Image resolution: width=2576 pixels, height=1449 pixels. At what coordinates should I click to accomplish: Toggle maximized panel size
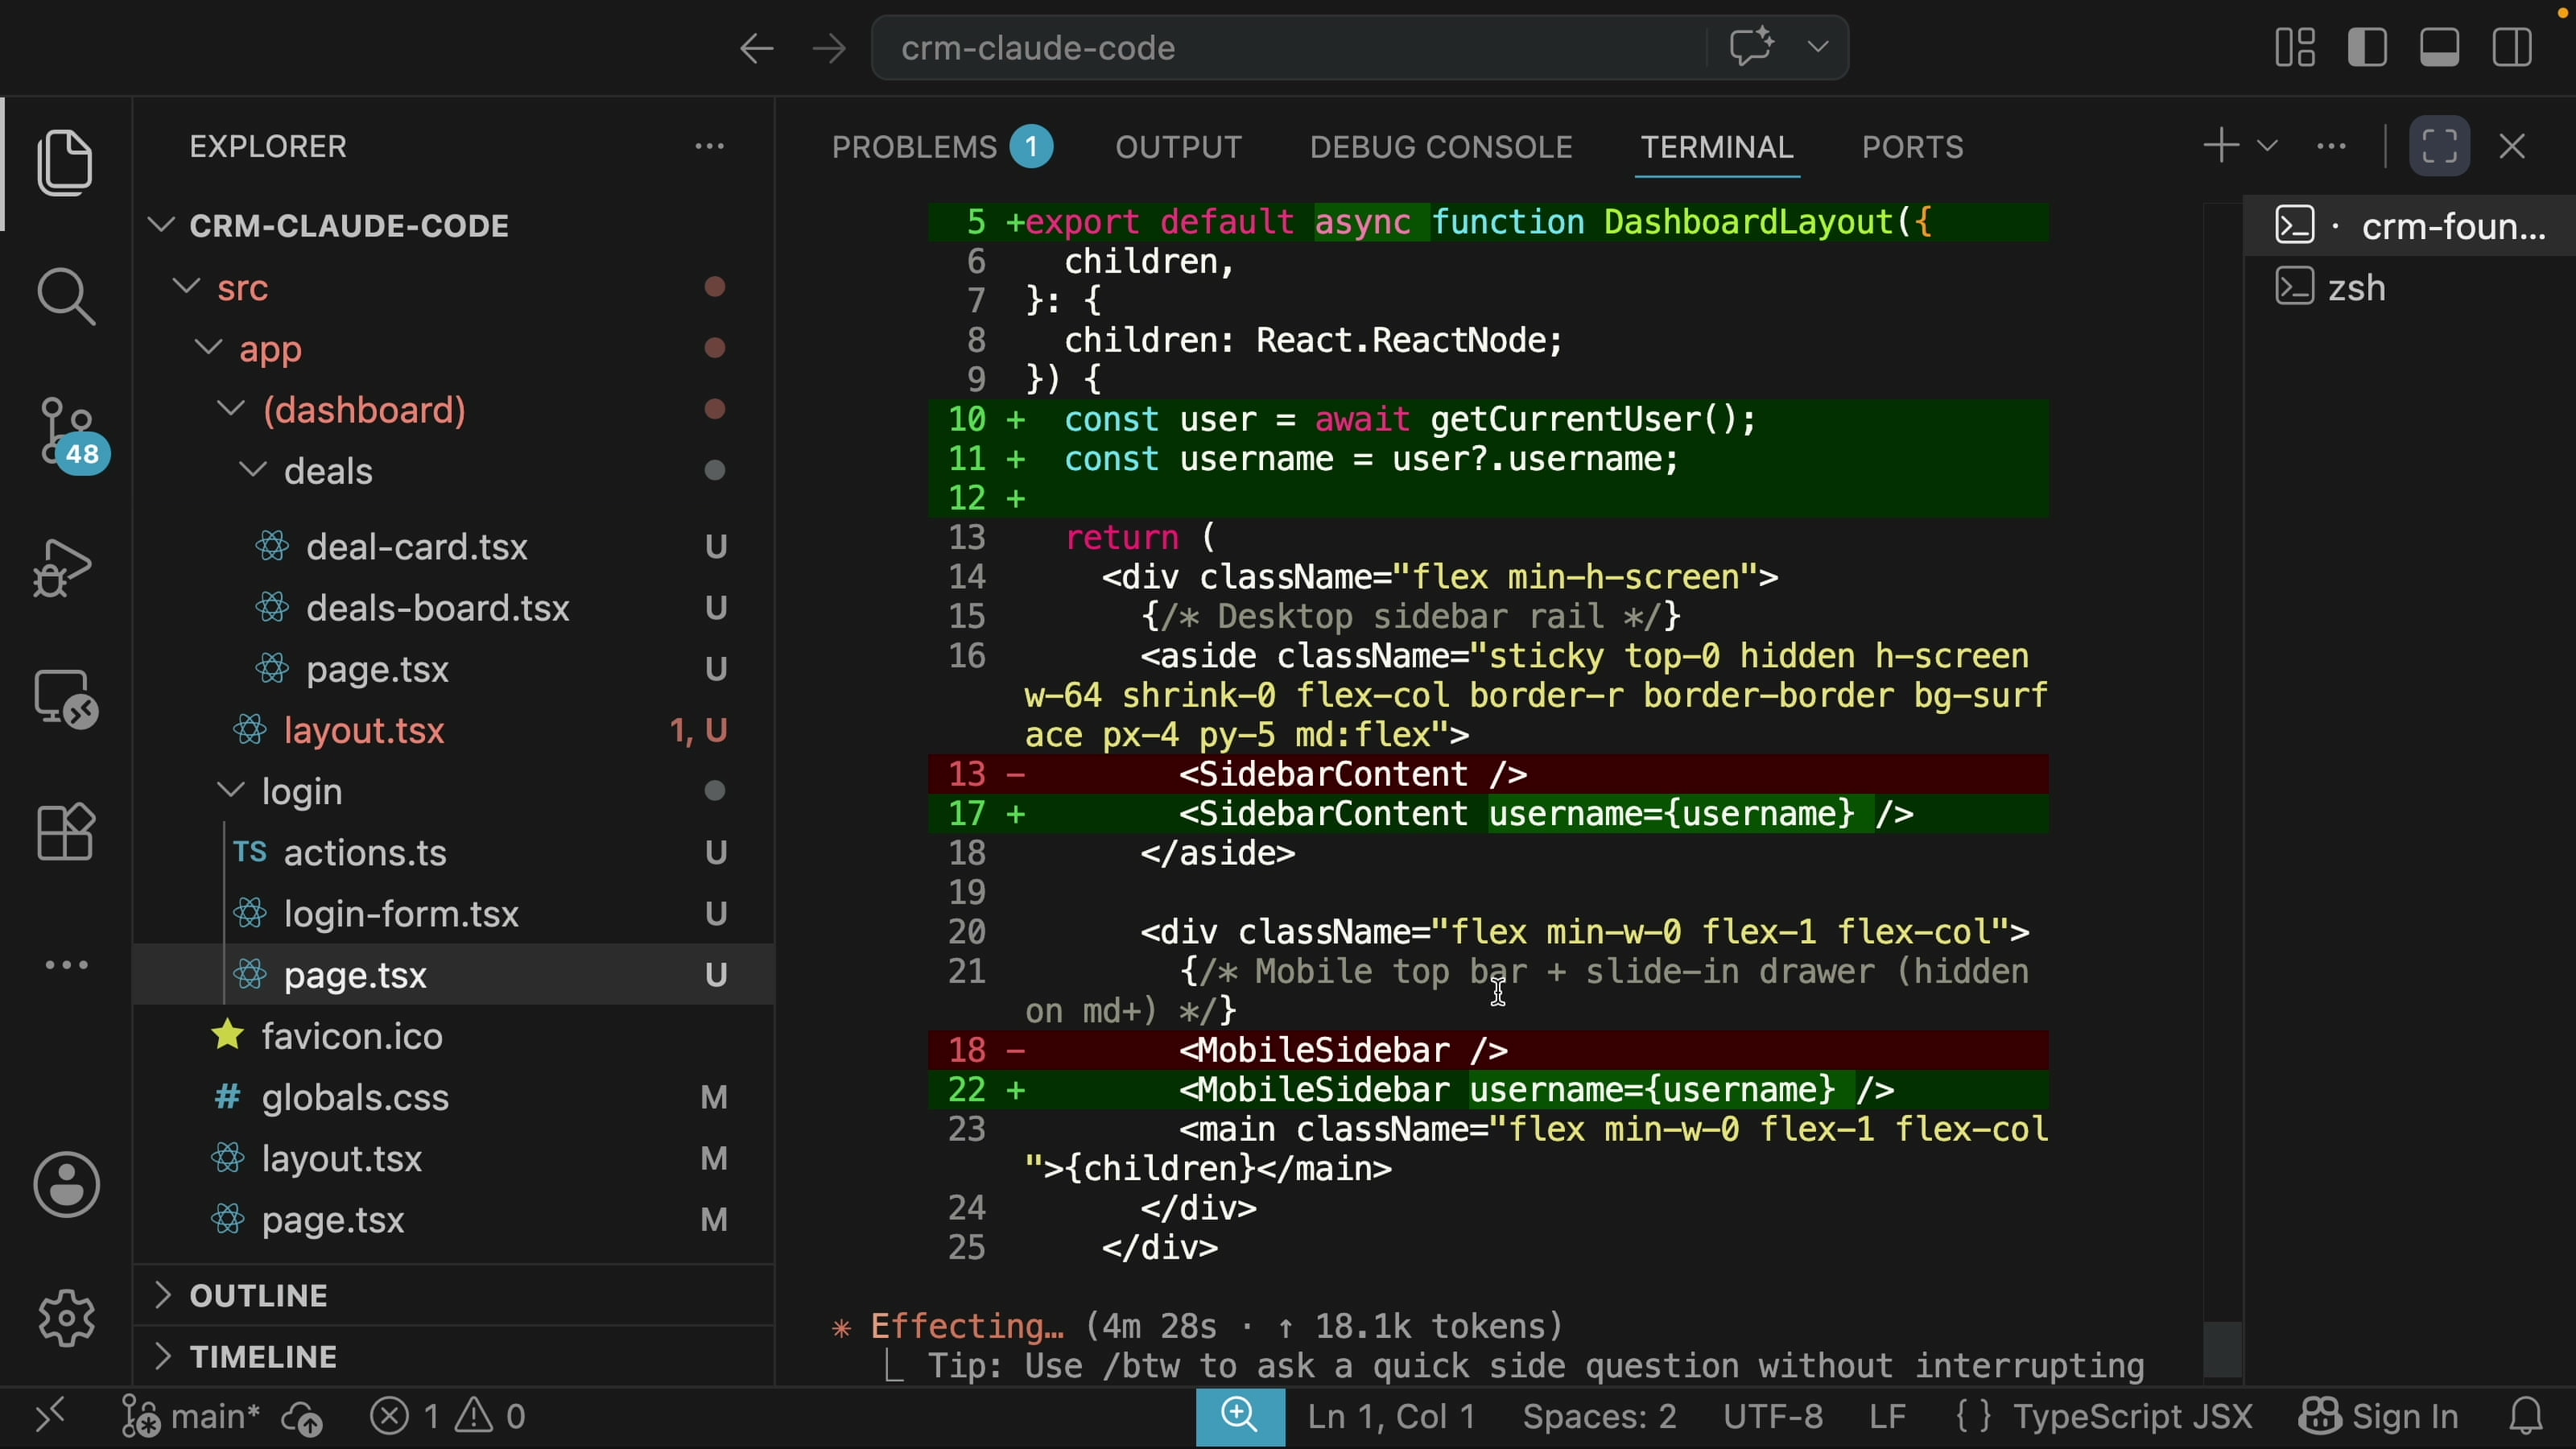[2440, 146]
